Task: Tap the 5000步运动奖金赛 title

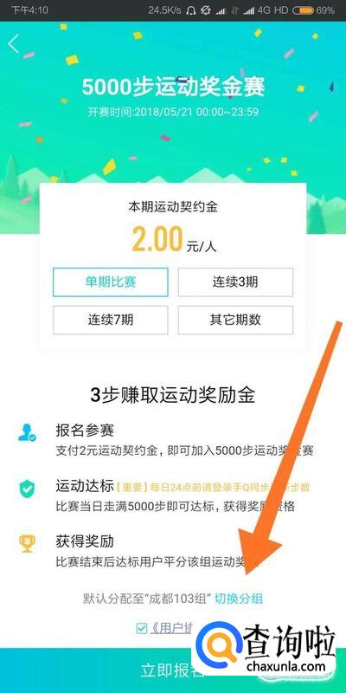Action: click(x=173, y=87)
